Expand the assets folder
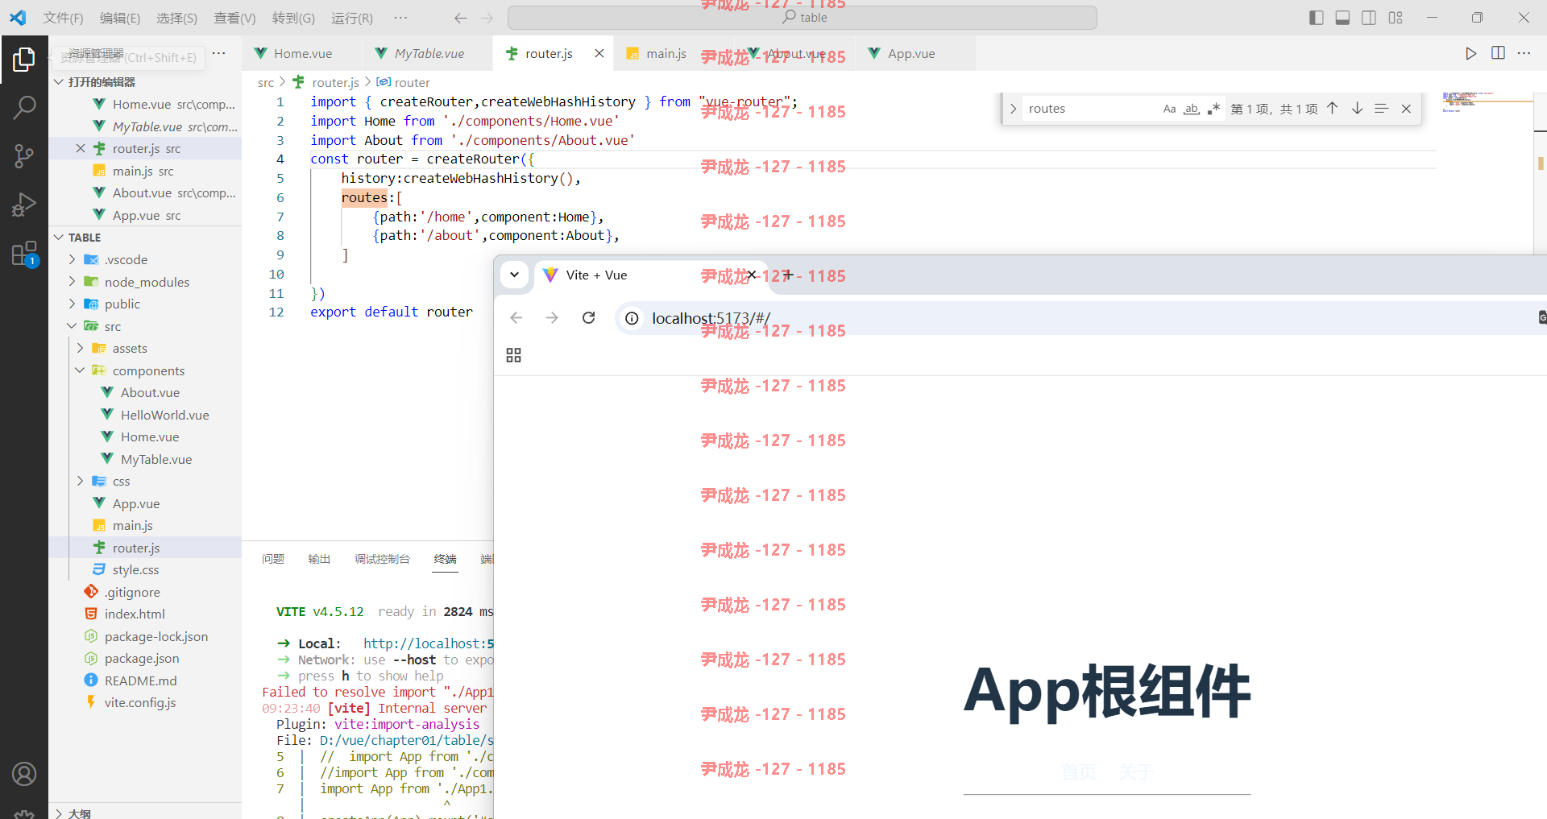This screenshot has height=819, width=1547. point(80,348)
